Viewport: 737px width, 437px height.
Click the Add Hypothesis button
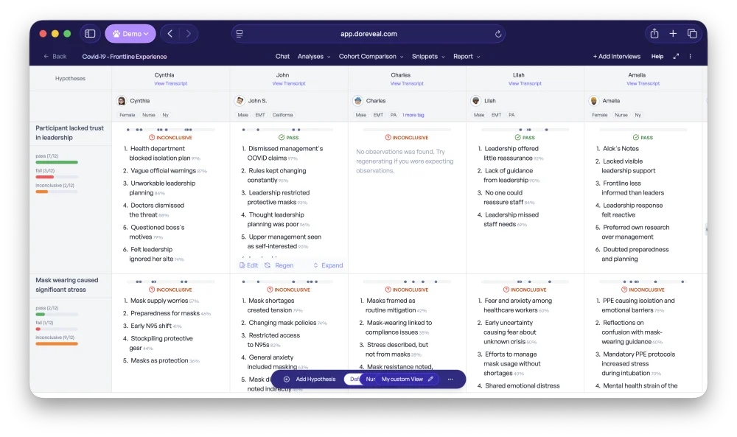pos(311,380)
